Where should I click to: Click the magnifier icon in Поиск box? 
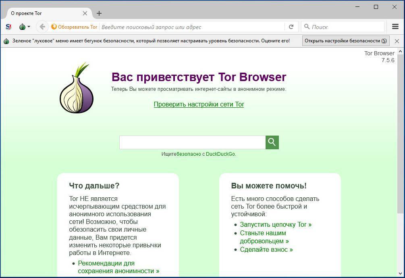pyautogui.click(x=307, y=27)
